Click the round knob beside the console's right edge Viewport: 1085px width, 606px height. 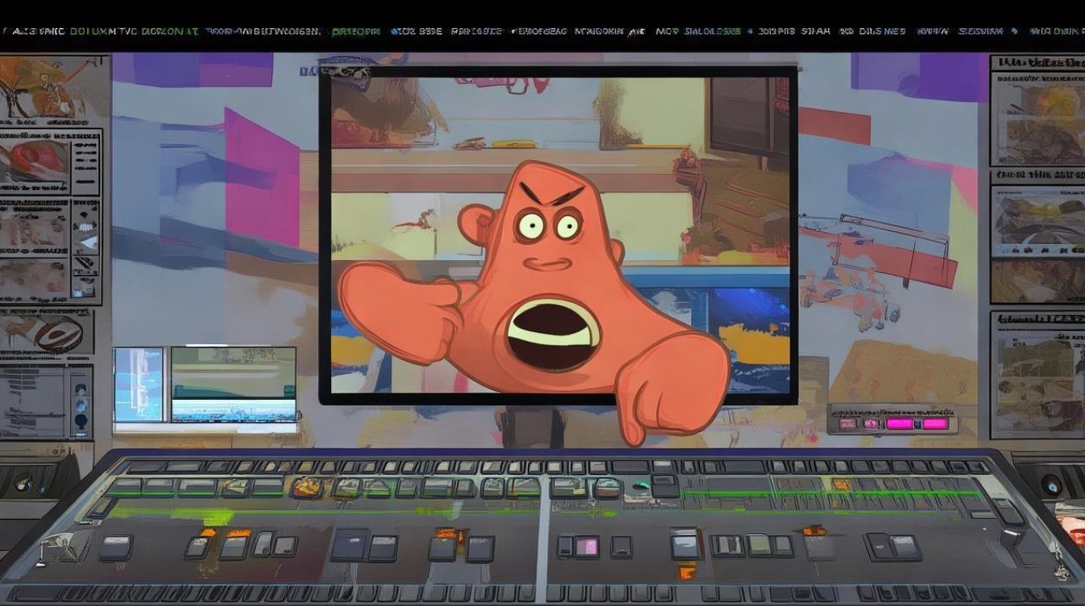pyautogui.click(x=1051, y=484)
